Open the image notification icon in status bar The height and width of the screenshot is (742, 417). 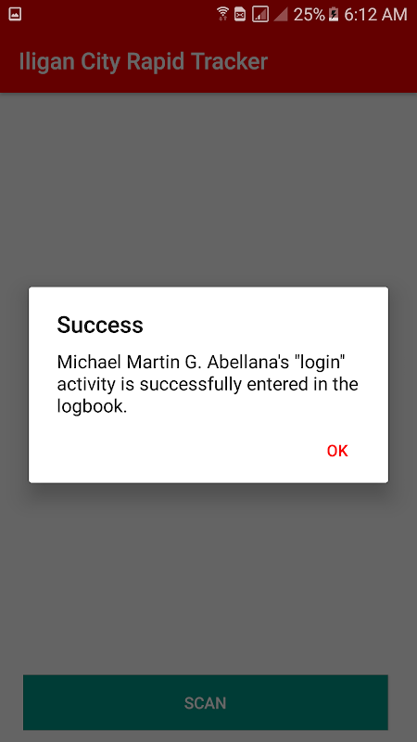pos(15,14)
